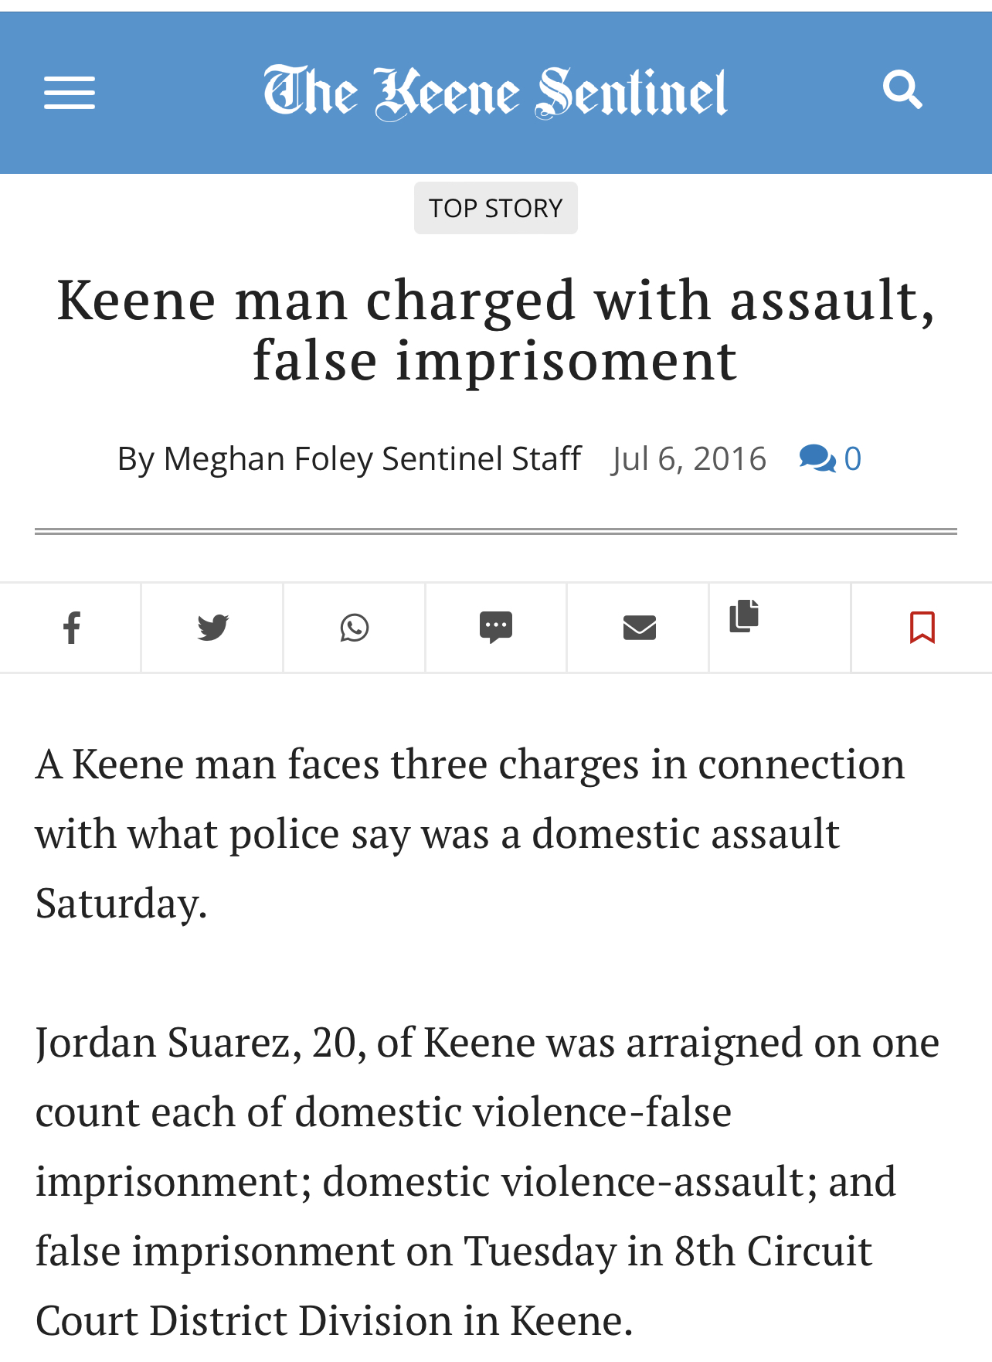
Task: Toggle the red bookmark to save article
Action: (x=922, y=628)
